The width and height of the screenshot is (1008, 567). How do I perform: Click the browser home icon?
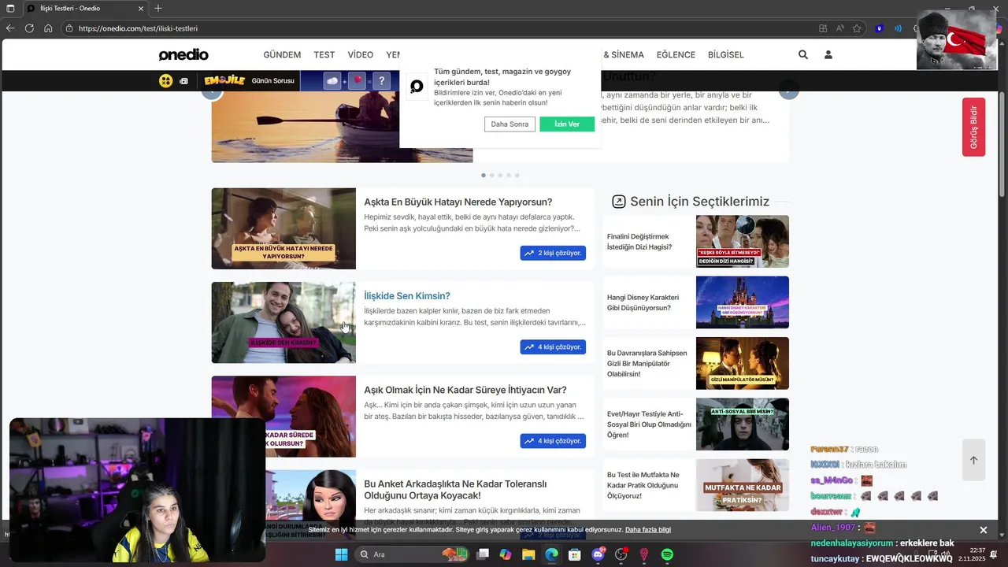[x=48, y=28]
